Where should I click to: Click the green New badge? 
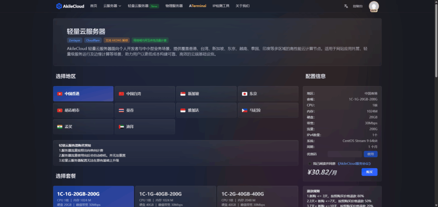click(154, 6)
